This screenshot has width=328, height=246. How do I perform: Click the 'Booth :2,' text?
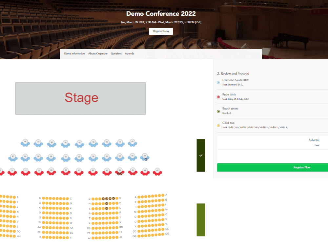[x=227, y=113]
